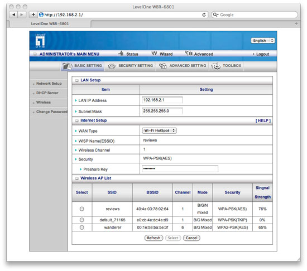
Task: Click the Preshare Key field
Action: tap(180, 169)
